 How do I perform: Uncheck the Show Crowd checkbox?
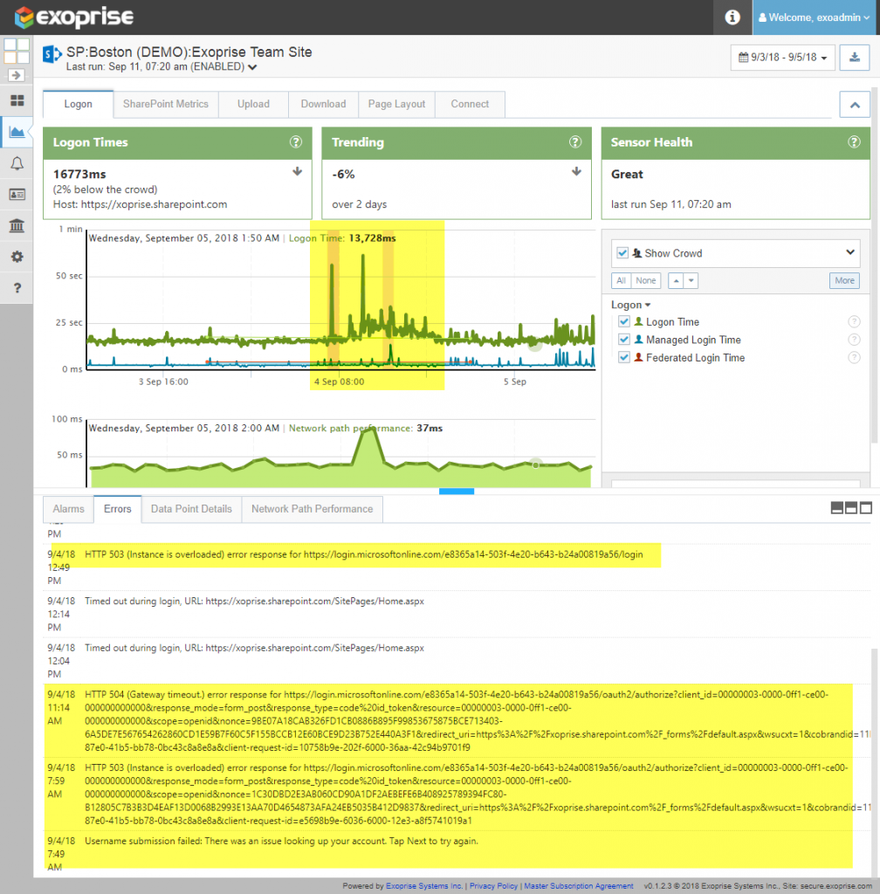(x=622, y=253)
